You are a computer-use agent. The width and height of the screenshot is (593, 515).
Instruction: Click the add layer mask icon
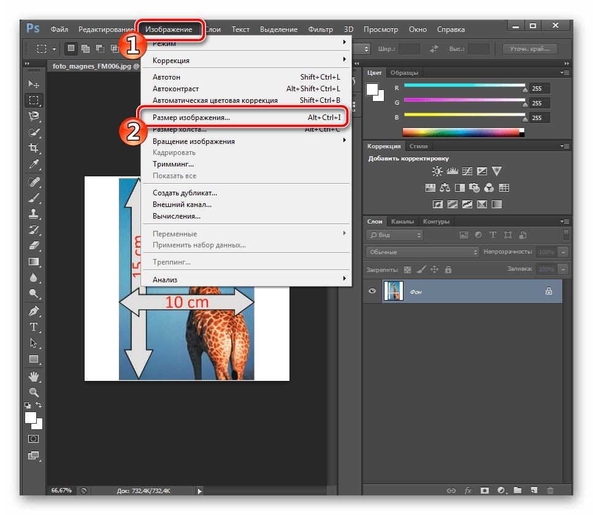pos(484,491)
